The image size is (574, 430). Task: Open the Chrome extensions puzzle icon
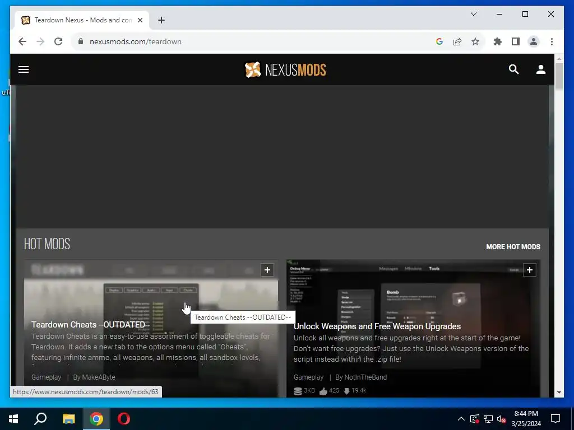tap(498, 41)
